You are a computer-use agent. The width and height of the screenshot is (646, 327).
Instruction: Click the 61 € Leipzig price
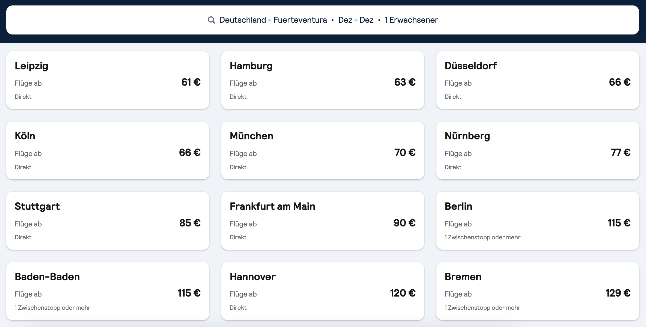pos(191,82)
